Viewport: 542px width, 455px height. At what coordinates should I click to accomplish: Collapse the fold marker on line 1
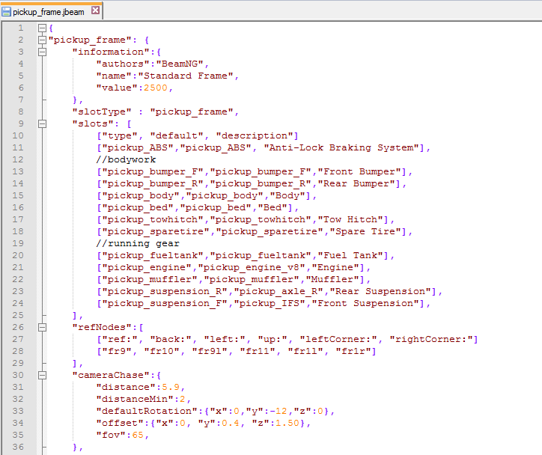pyautogui.click(x=42, y=28)
